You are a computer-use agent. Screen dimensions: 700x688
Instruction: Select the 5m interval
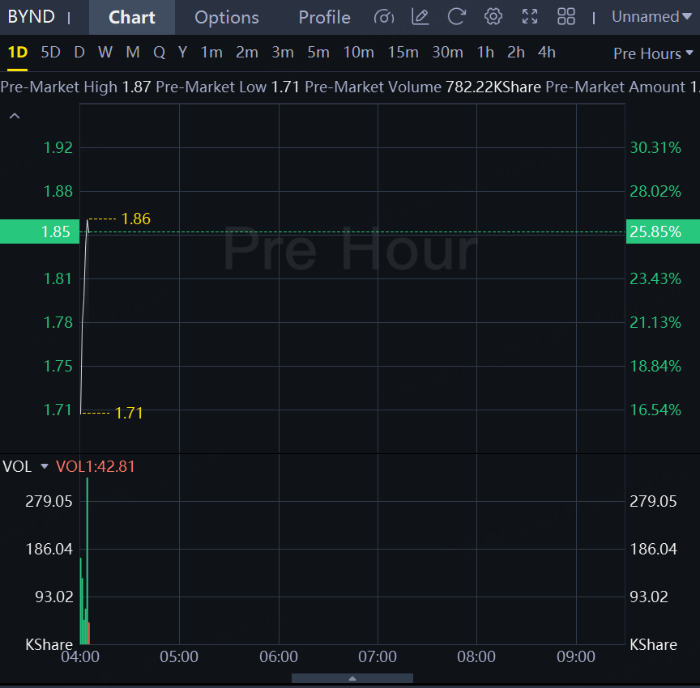pos(318,53)
